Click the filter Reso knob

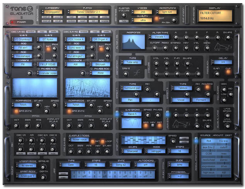[165, 48]
